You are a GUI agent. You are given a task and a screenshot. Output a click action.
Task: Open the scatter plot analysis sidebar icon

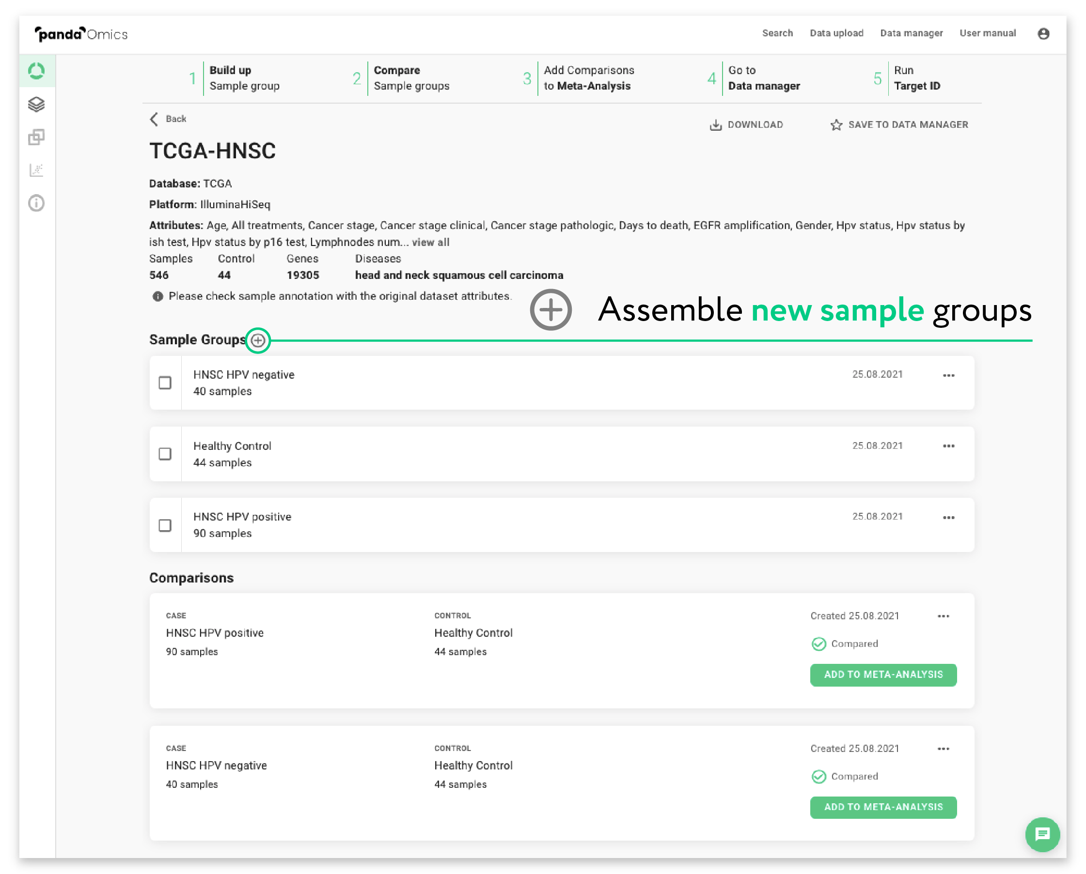click(36, 170)
